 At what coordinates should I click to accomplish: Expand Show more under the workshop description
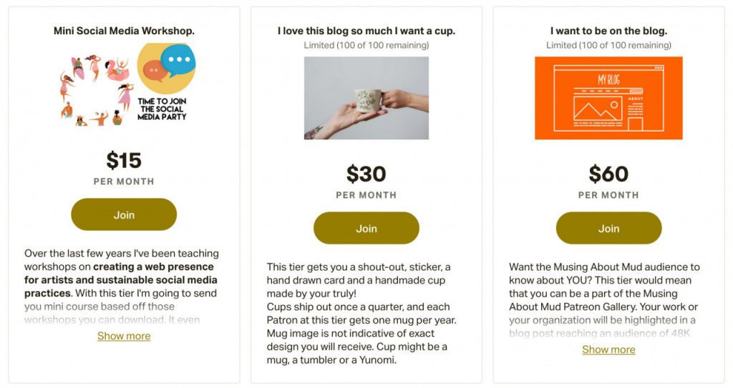(x=124, y=336)
